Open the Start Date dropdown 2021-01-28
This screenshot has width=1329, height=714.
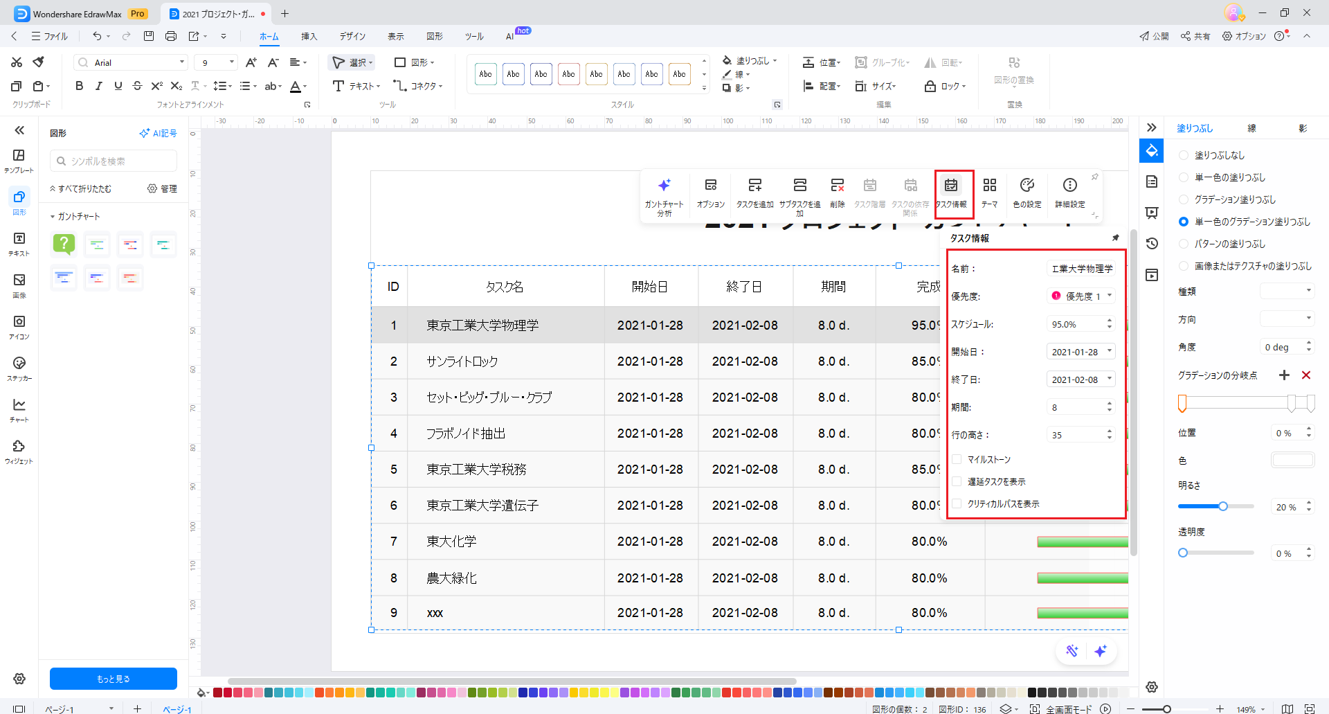click(1110, 352)
